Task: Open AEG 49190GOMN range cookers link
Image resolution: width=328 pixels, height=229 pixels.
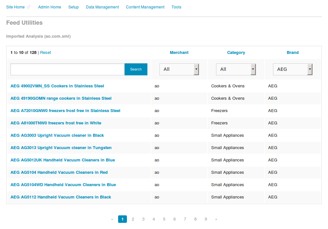Action: pyautogui.click(x=61, y=98)
